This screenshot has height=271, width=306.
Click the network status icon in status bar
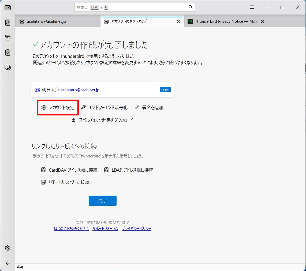(x=20, y=267)
